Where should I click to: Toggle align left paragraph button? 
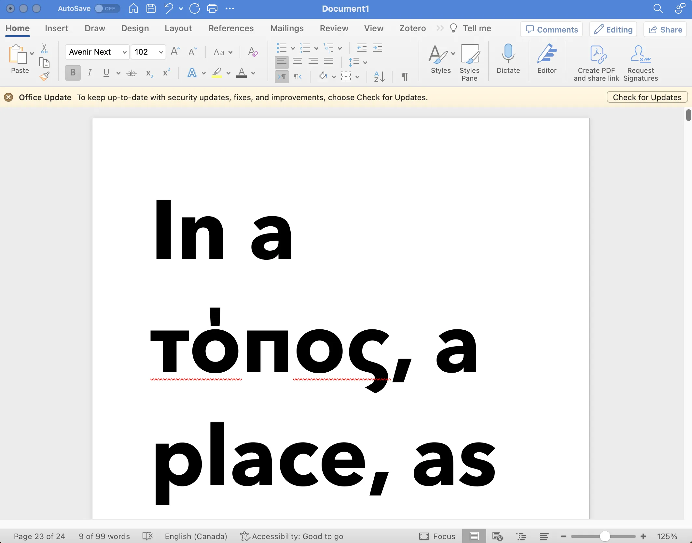282,62
